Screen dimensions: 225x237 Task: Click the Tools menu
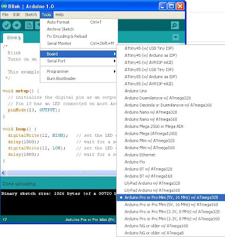tap(46, 15)
